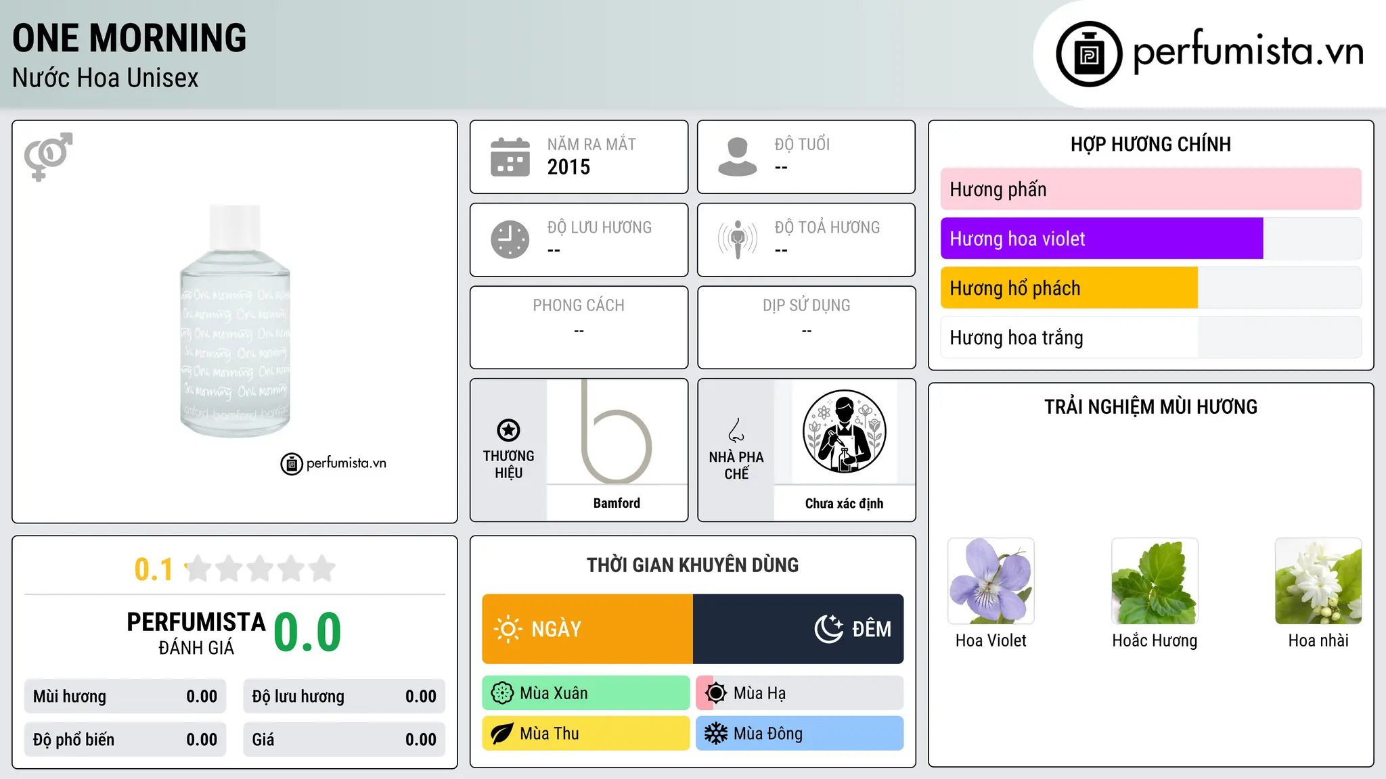Click the PERFUMISTA ĐÁNH GIÁ label
This screenshot has height=779, width=1386.
point(196,633)
